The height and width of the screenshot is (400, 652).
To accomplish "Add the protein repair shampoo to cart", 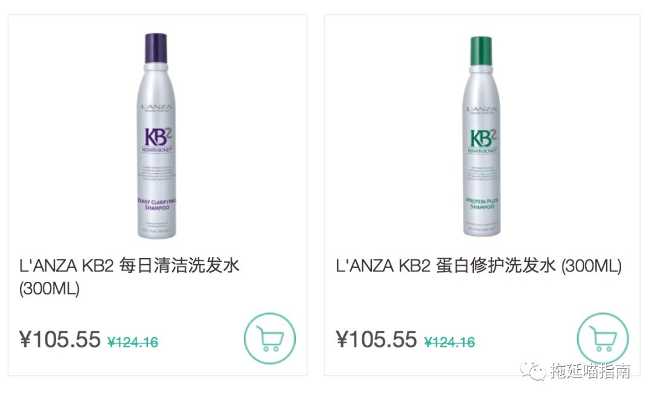I will pos(602,338).
